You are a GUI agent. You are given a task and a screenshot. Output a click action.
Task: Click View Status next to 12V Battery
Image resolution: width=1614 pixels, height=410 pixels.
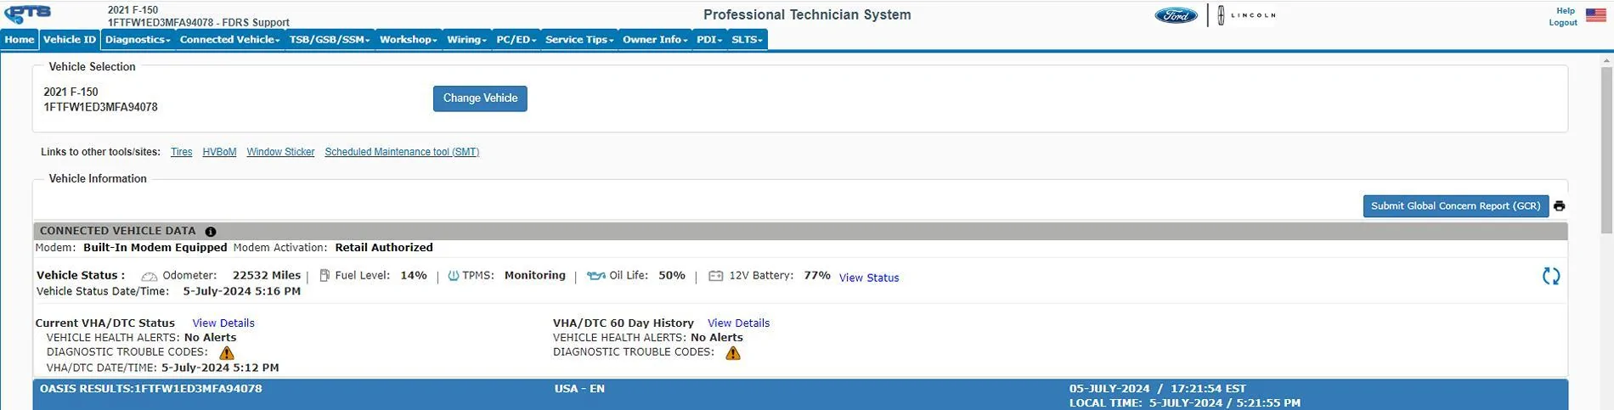click(868, 278)
